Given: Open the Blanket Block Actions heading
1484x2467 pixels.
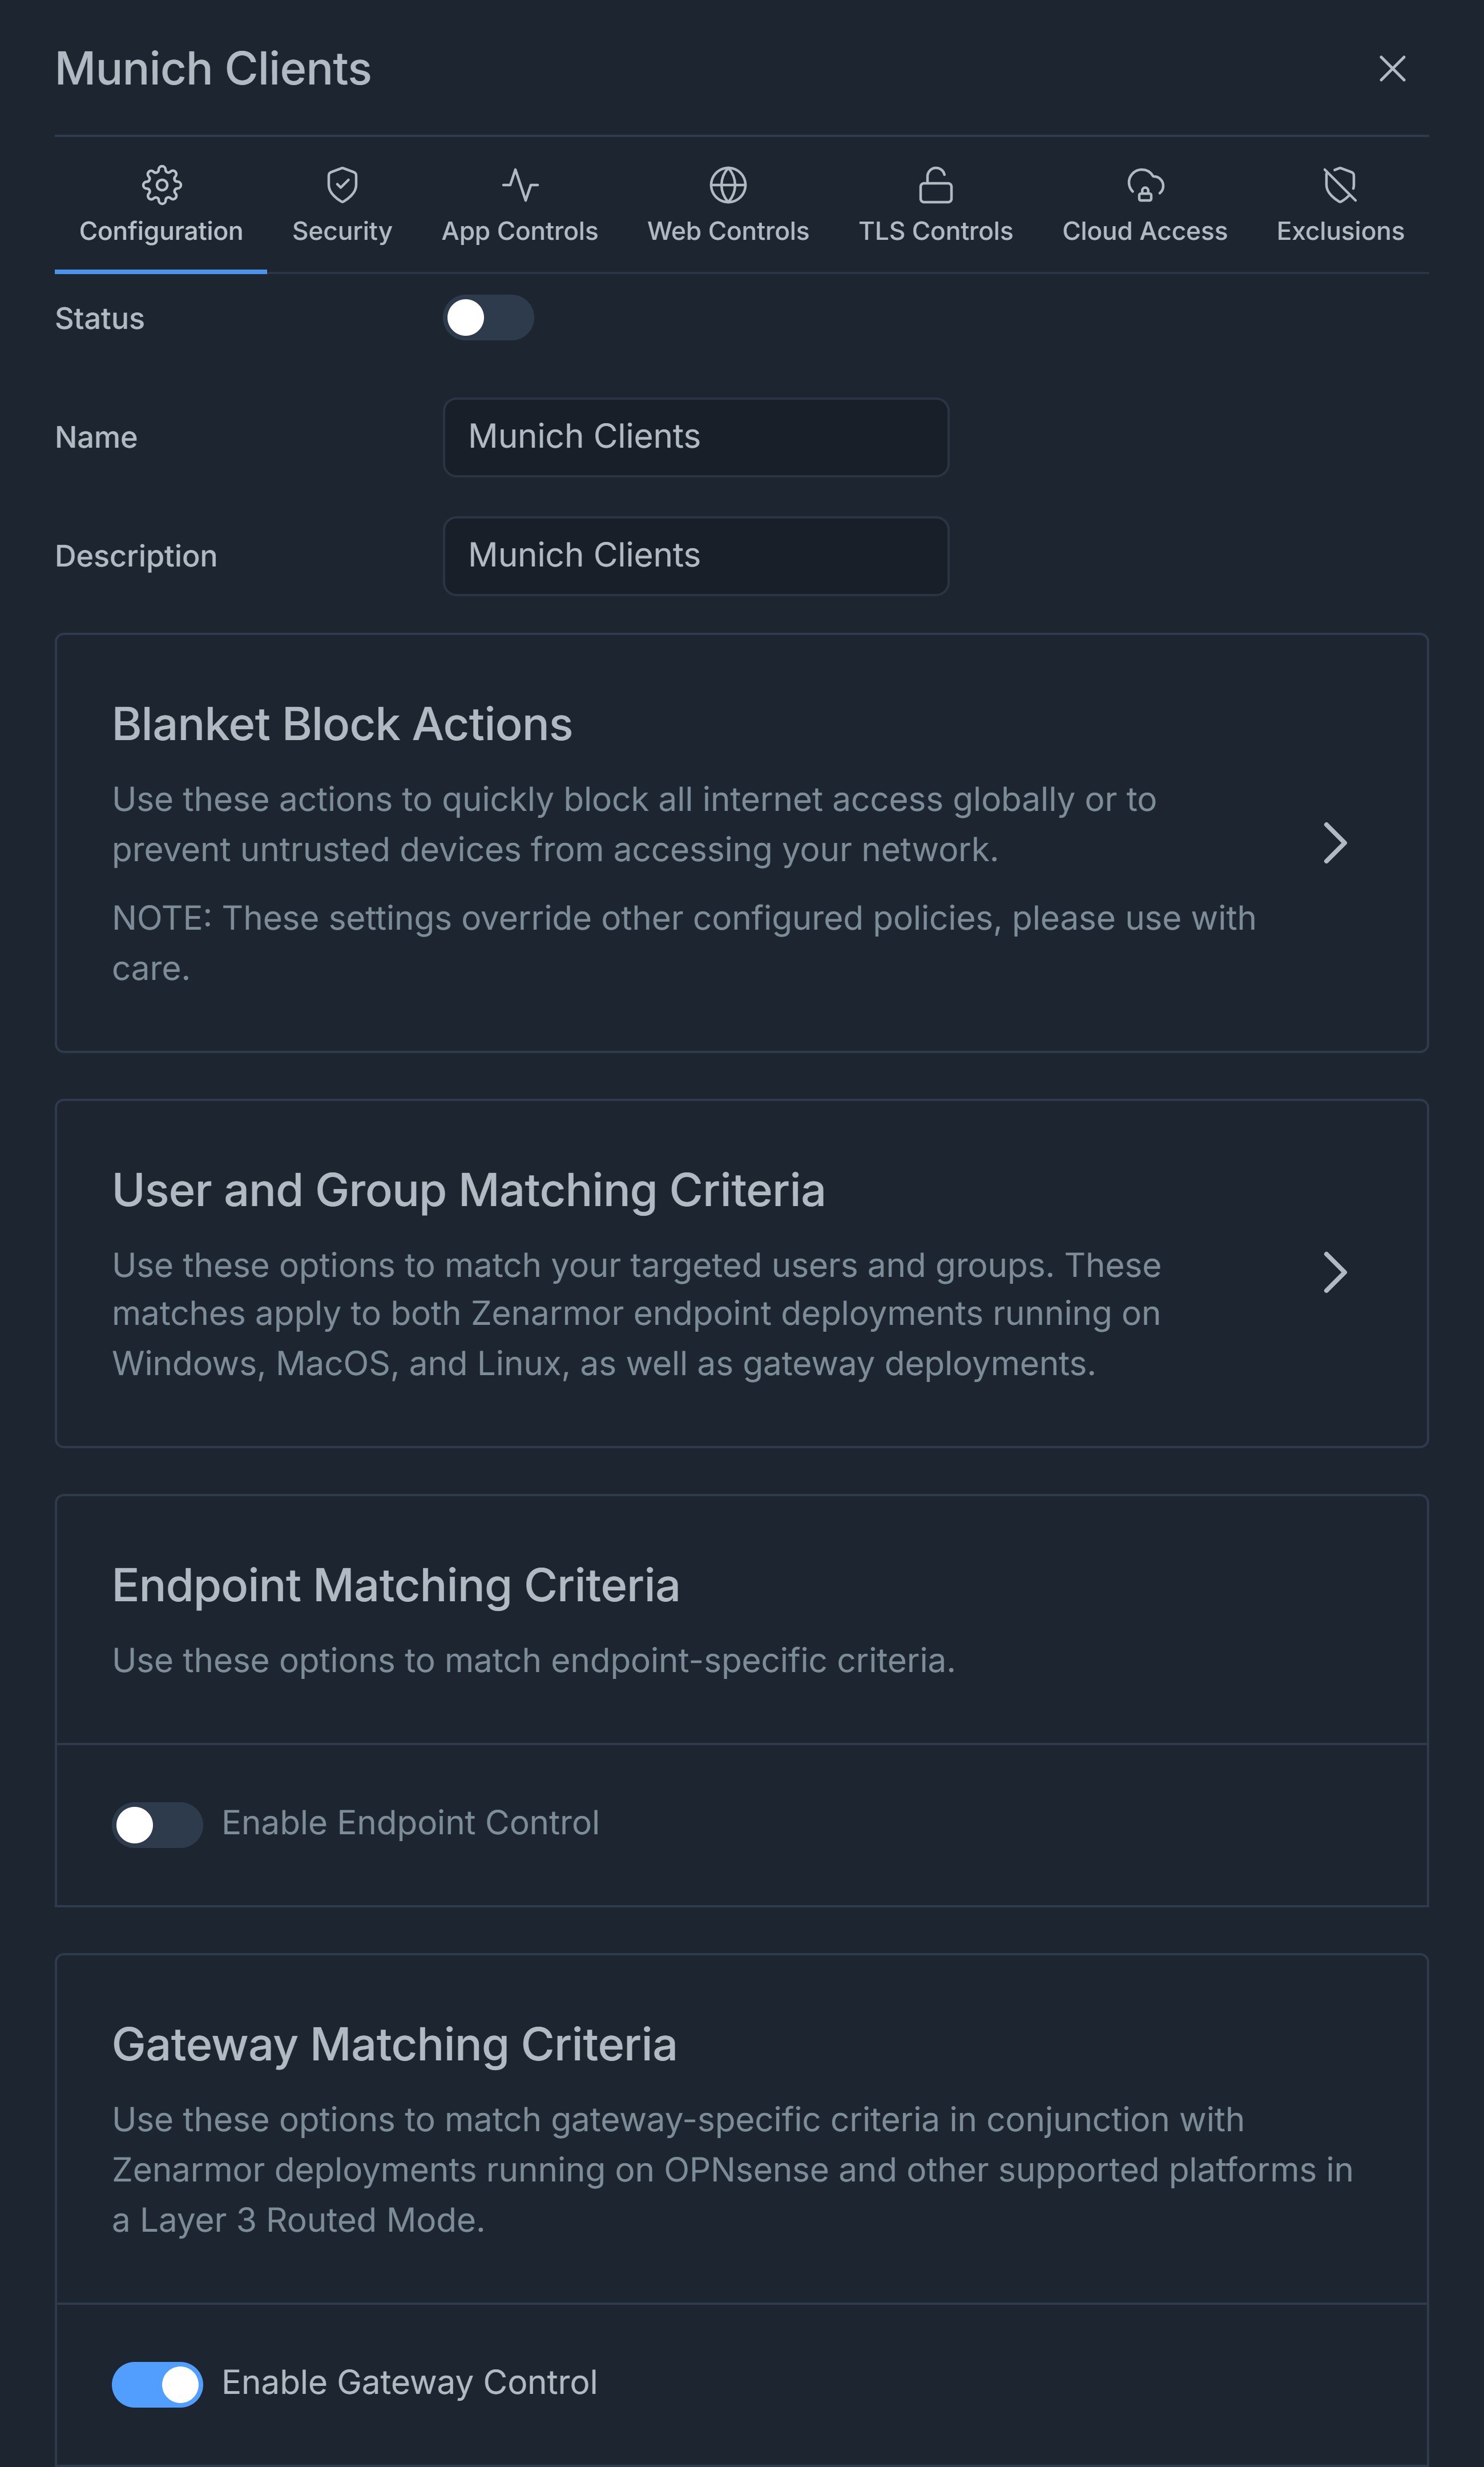Looking at the screenshot, I should pyautogui.click(x=342, y=724).
